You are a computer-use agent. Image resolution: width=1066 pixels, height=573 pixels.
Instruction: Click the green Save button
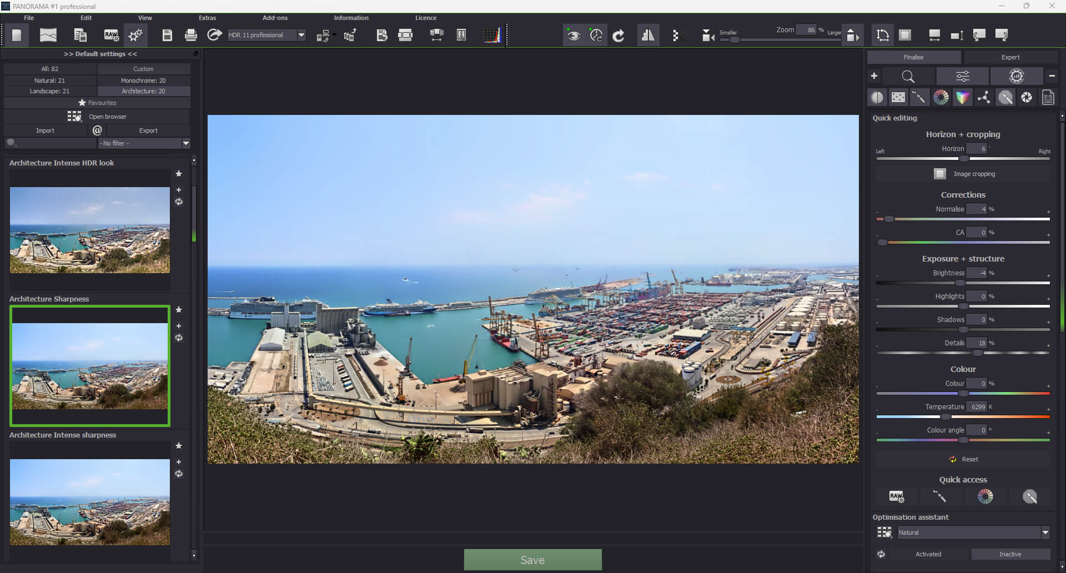click(532, 560)
